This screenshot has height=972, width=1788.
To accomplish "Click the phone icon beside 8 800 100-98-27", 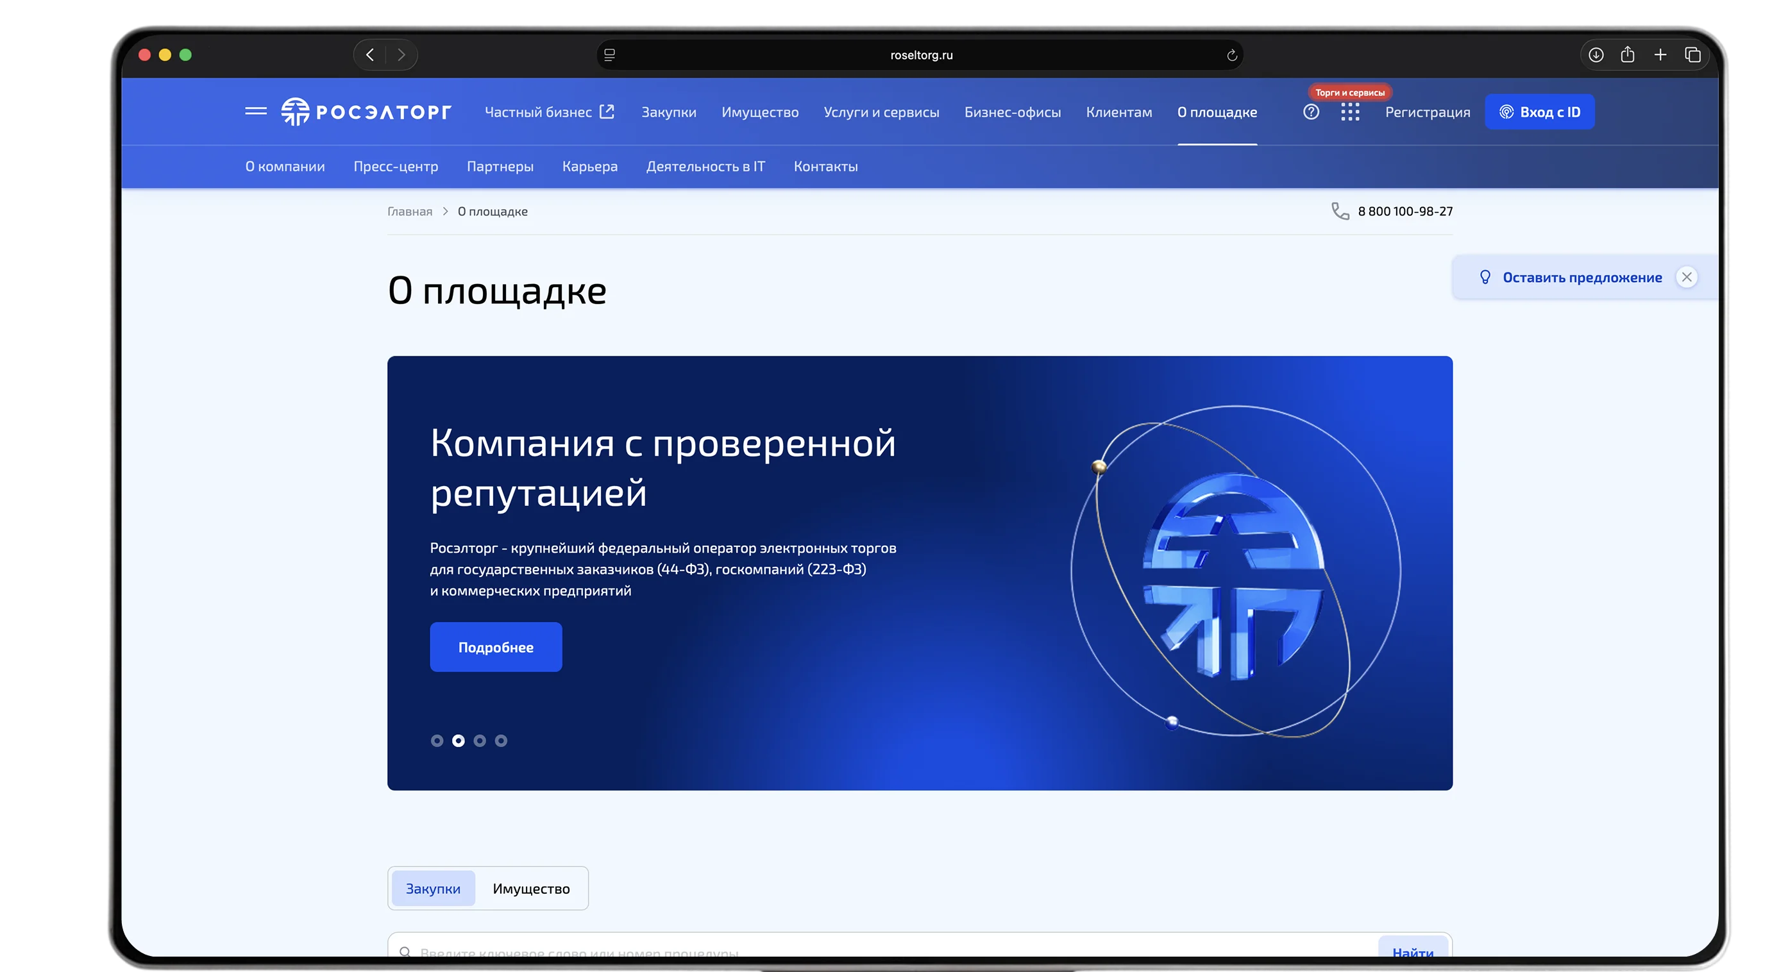I will pos(1340,211).
